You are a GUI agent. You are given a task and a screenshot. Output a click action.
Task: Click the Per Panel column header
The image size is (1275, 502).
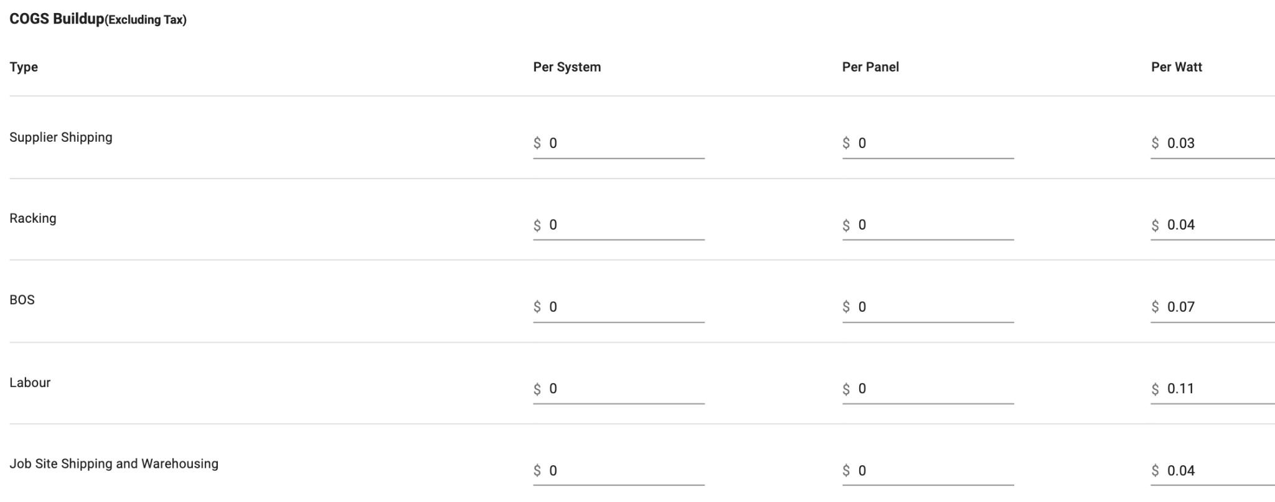coord(870,67)
